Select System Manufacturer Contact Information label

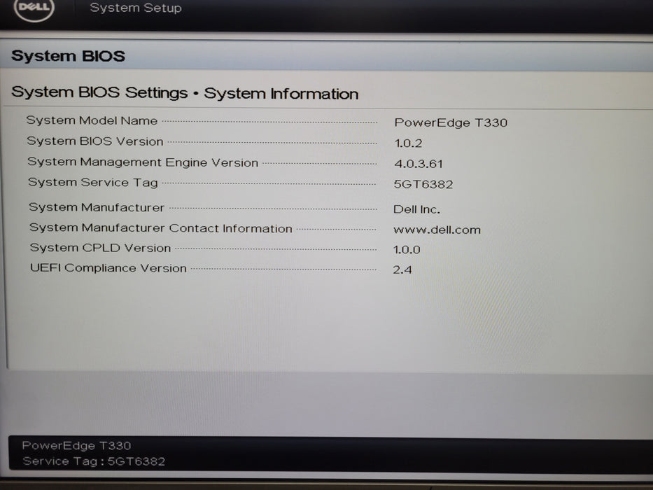(x=161, y=228)
